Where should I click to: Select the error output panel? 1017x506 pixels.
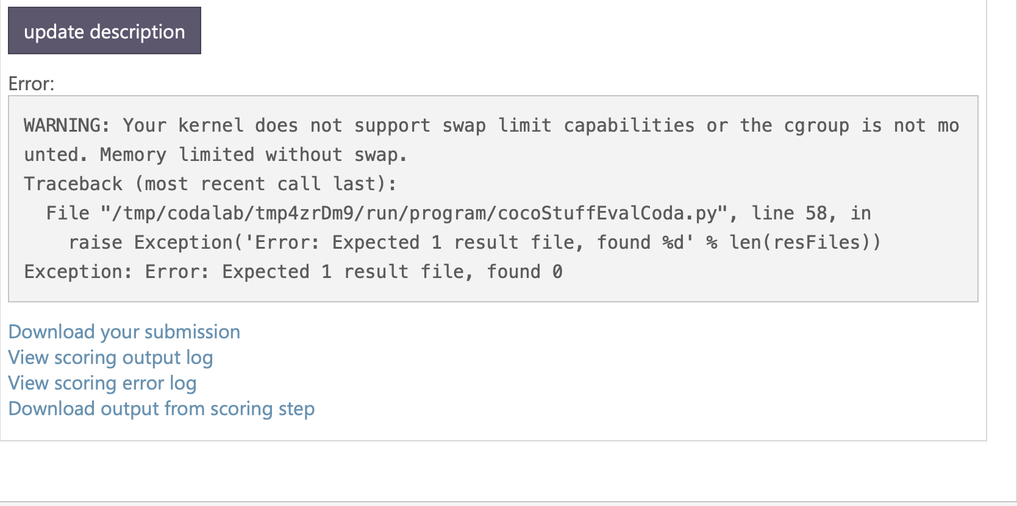tap(494, 198)
